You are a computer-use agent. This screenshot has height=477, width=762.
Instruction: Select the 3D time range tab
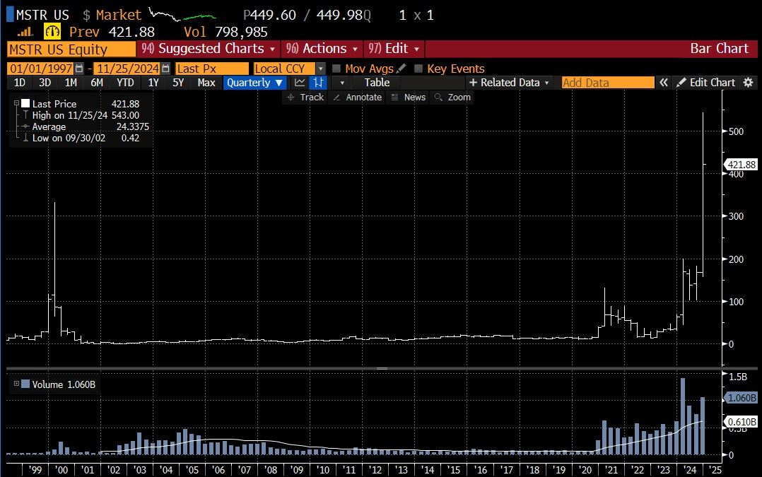tap(45, 83)
